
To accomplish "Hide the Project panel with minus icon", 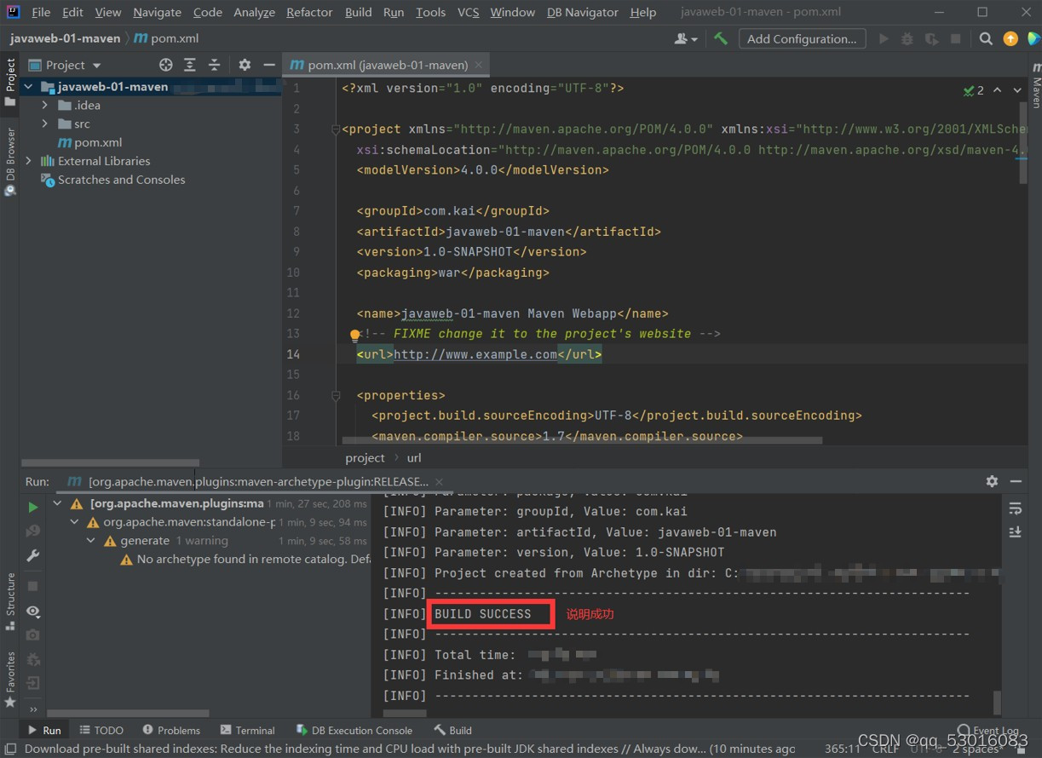I will [x=269, y=65].
